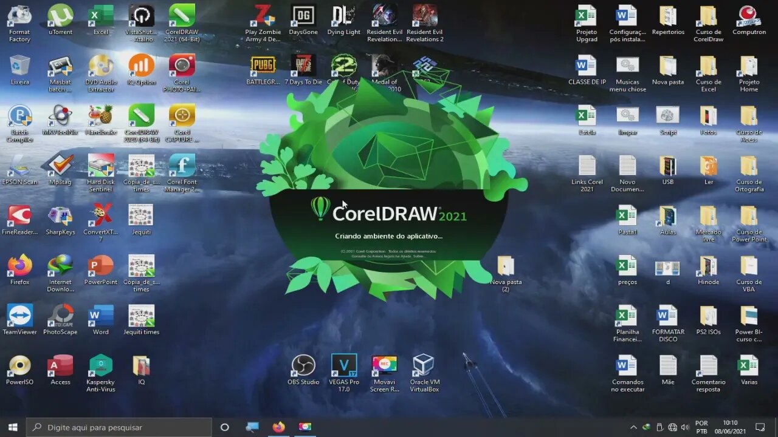This screenshot has height=437, width=778.
Task: Open the Planilha Financeira Excel file
Action: (627, 324)
